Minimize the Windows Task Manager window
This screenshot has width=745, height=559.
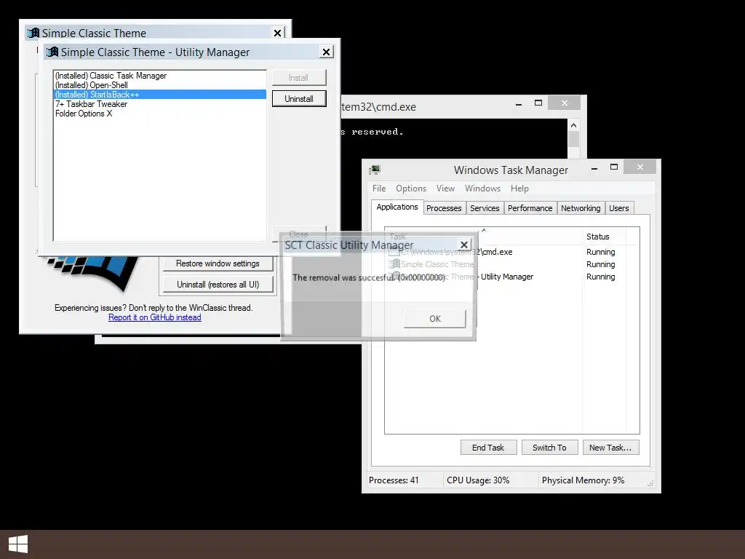594,168
